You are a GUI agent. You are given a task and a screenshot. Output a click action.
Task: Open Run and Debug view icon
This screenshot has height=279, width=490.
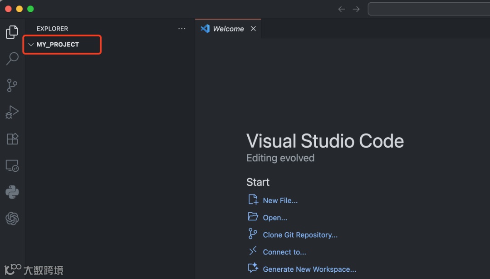coord(12,112)
